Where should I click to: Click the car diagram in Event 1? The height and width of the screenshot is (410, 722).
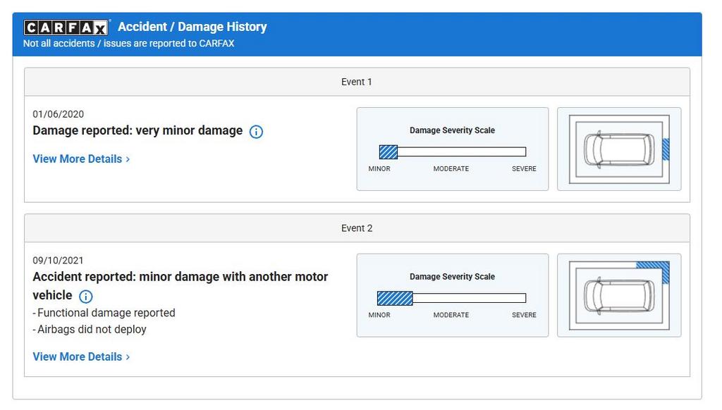[618, 149]
